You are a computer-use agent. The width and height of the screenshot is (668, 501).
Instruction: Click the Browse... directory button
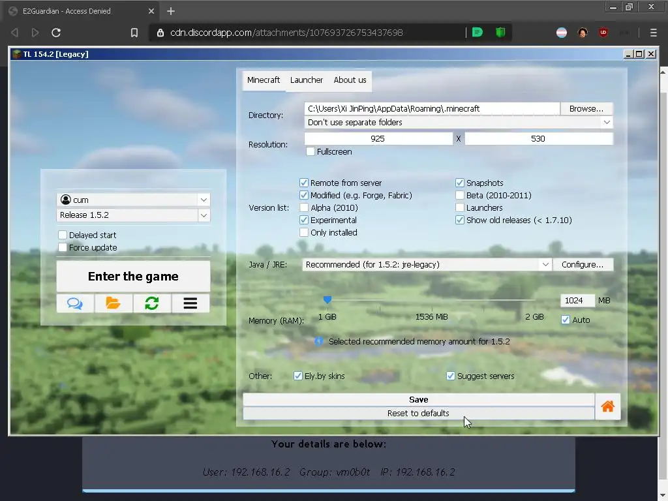[586, 109]
